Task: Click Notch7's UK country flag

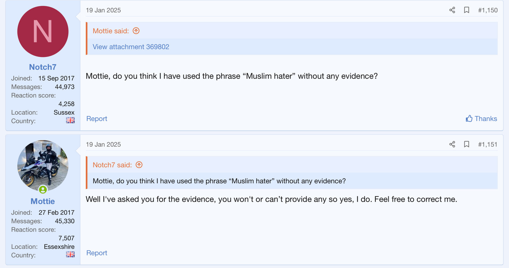Action: pyautogui.click(x=70, y=120)
